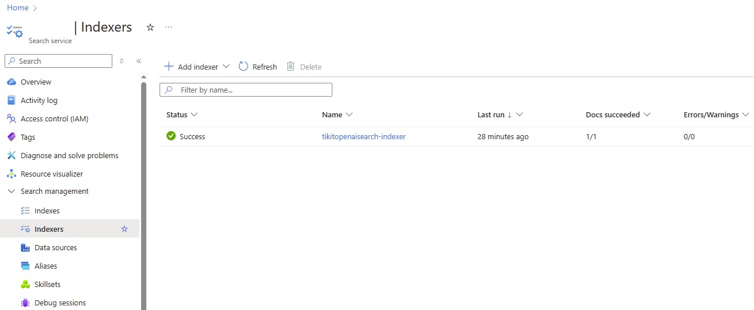
Task: Navigate to Home breadcrumb link
Action: (17, 7)
